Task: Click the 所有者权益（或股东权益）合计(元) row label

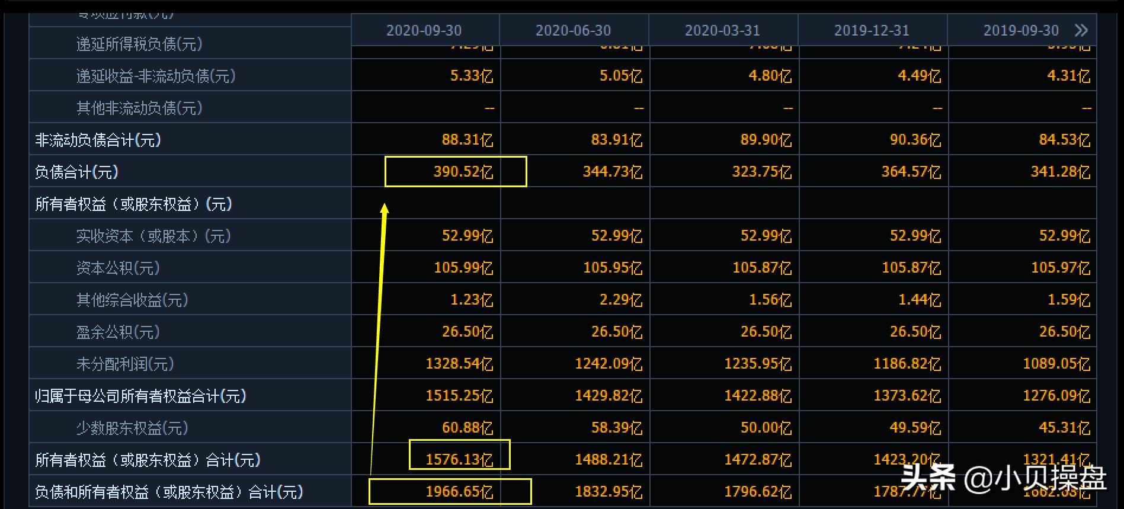Action: pyautogui.click(x=148, y=460)
